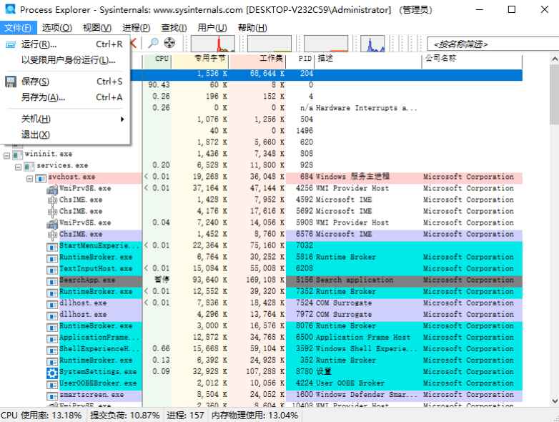
Task: Sort by Working Set (工作集) column header
Action: [257, 59]
